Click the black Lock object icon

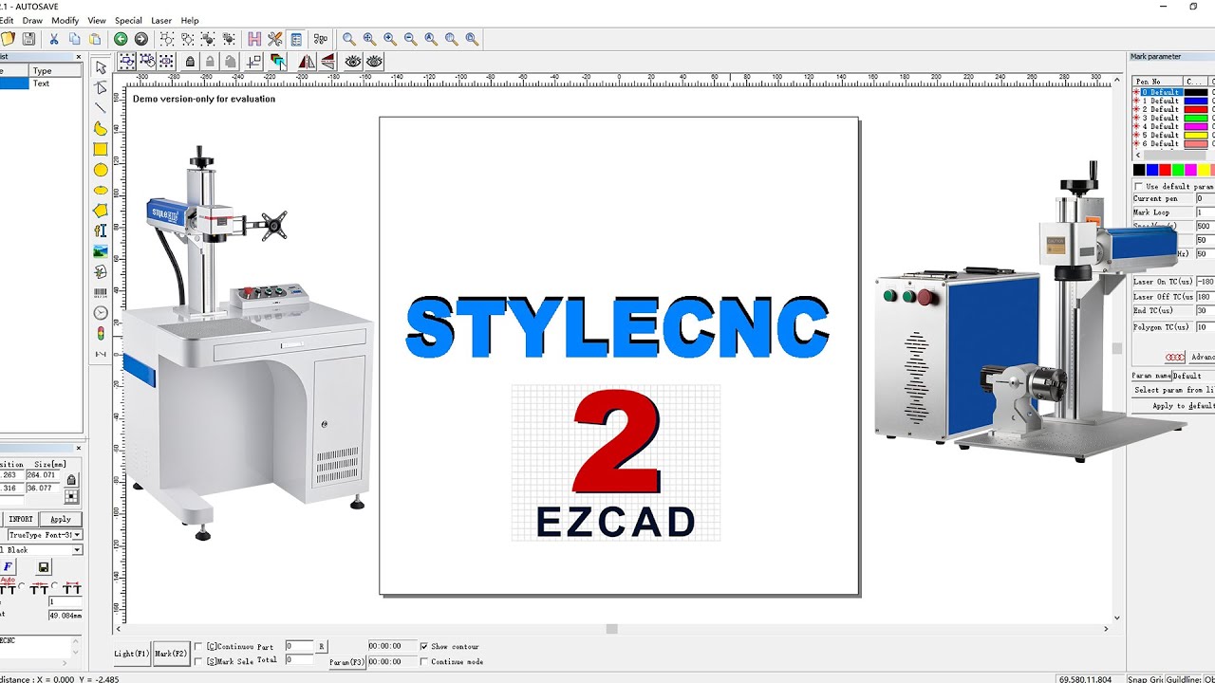tap(190, 62)
